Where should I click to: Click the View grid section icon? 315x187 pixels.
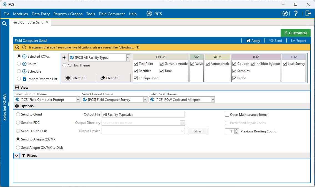click(x=17, y=87)
